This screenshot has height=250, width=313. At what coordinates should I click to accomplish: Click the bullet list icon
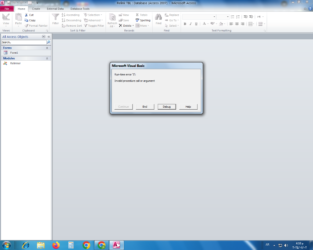pyautogui.click(x=232, y=17)
